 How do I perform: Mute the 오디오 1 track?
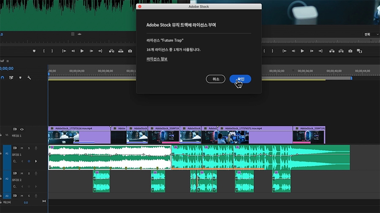(x=22, y=148)
